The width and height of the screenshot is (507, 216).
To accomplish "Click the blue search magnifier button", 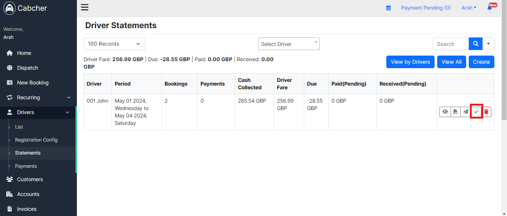I will tap(475, 44).
